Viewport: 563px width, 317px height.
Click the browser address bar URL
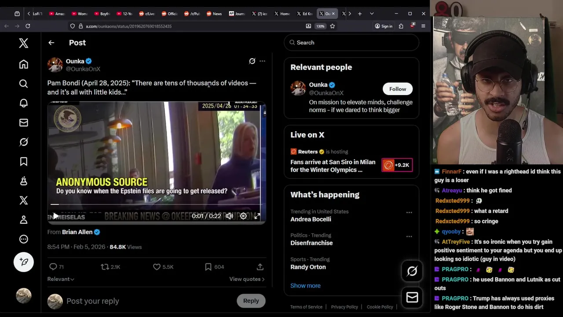click(x=128, y=26)
